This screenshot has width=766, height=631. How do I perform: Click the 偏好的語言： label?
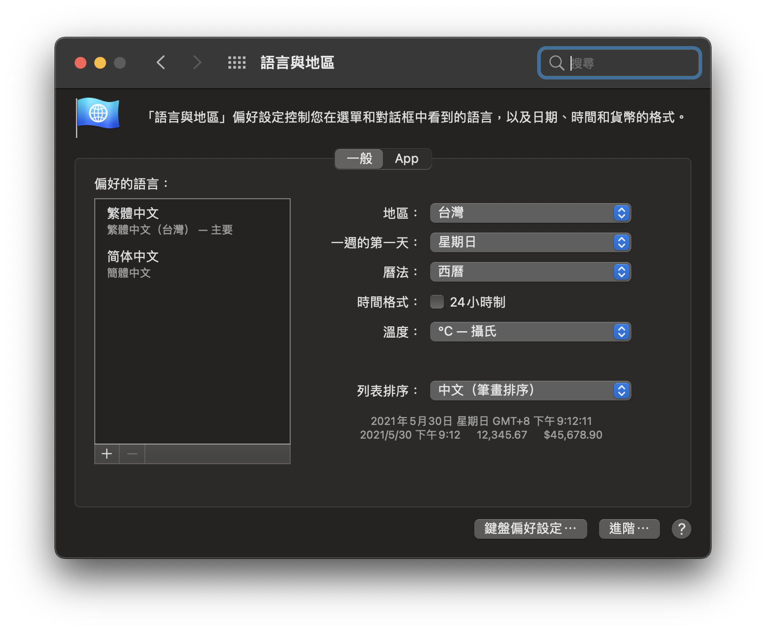(x=132, y=184)
